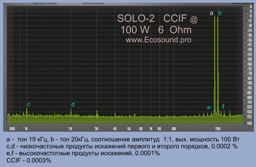
Task: Click the -108 dB scale label
Action: tap(249, 97)
